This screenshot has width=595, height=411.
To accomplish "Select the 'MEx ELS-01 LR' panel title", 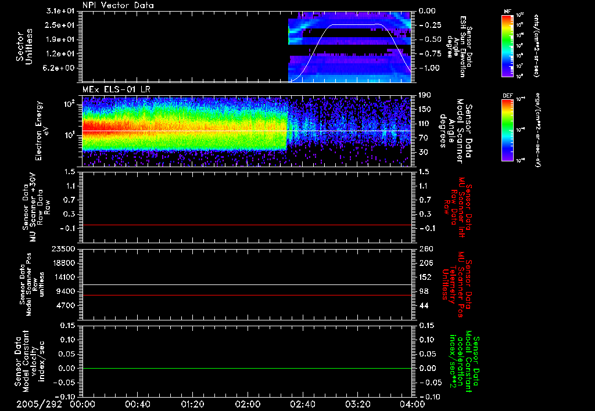I will coord(116,89).
